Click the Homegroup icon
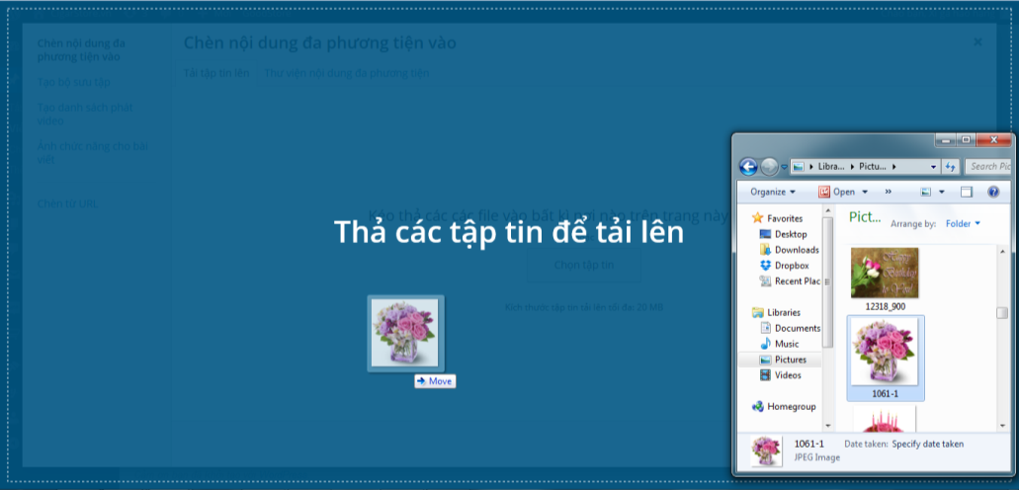Viewport: 1019px width, 490px height. (757, 406)
